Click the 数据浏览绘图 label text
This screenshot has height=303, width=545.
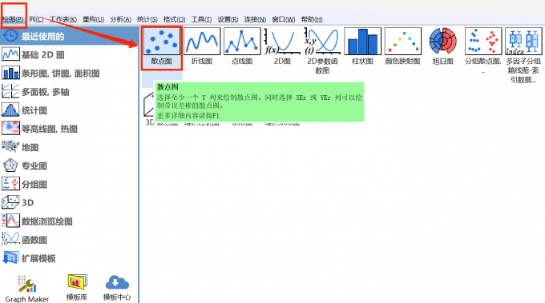47,221
